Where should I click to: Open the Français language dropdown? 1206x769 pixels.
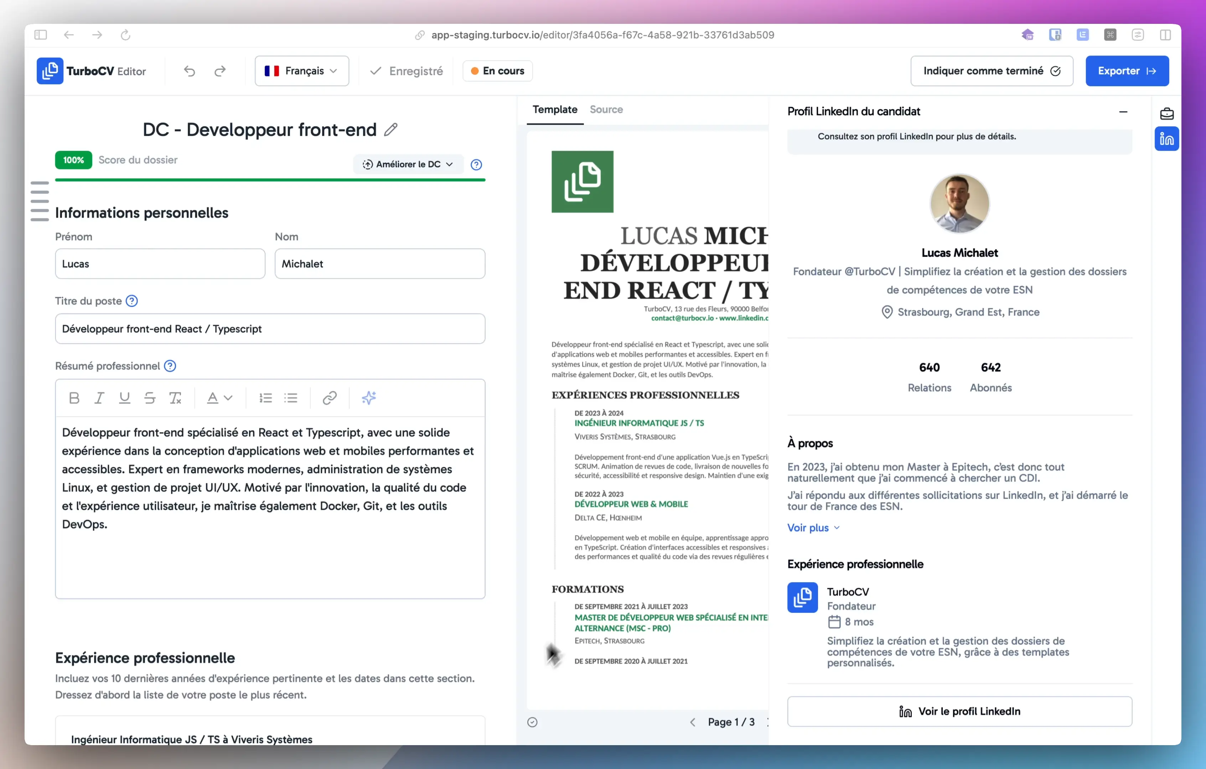pyautogui.click(x=301, y=71)
